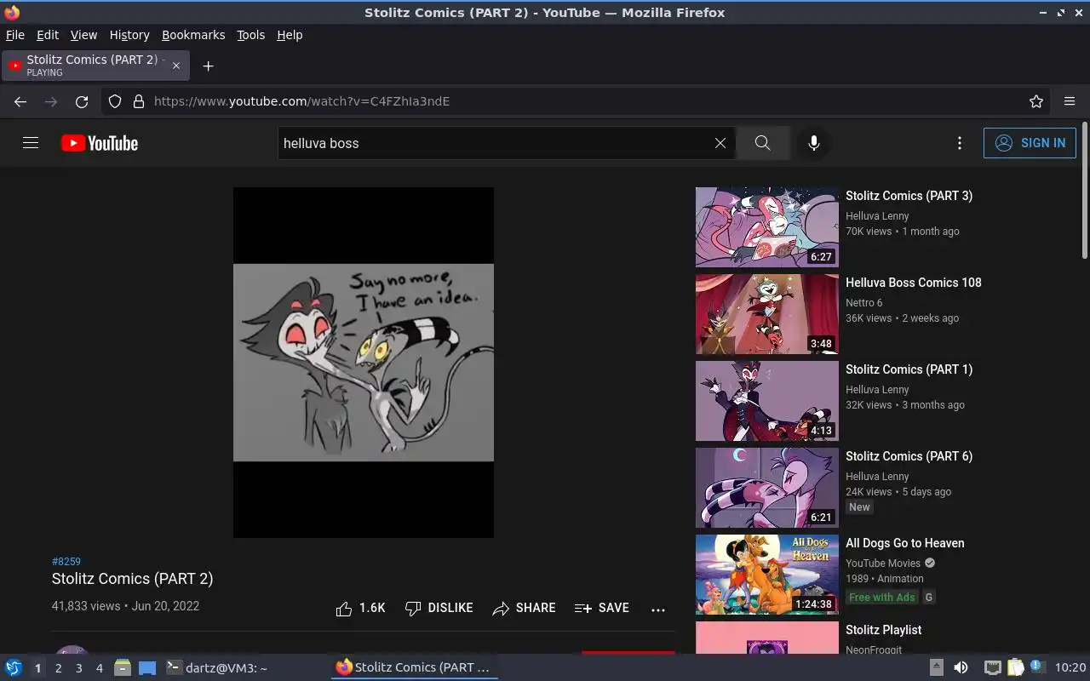This screenshot has height=681, width=1090.
Task: Open the #8259 hashtag link
Action: click(66, 562)
